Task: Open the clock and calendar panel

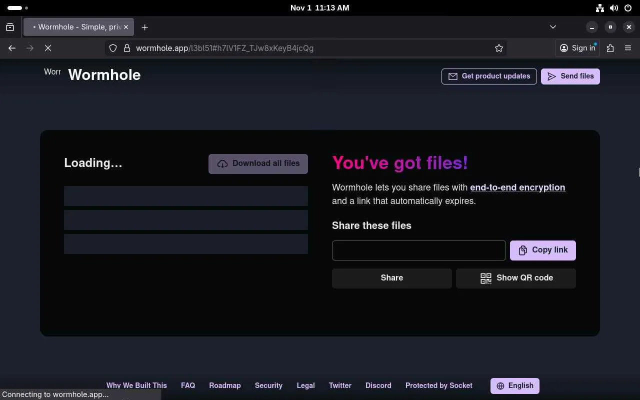Action: 320,8
